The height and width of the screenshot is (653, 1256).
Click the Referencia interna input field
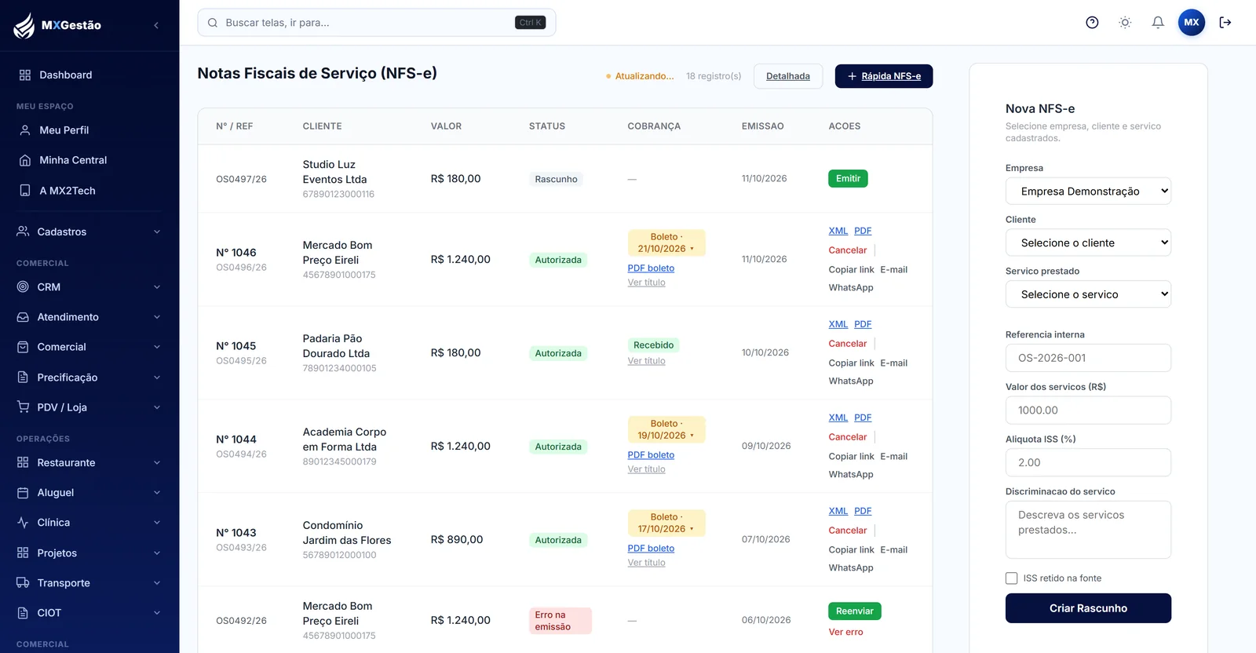click(1088, 358)
